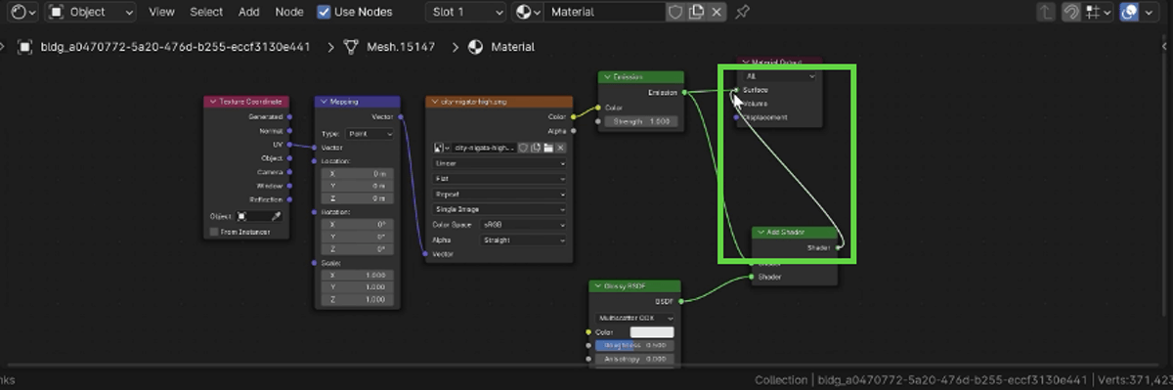Click the UV output socket
The height and width of the screenshot is (390, 1173).
[289, 144]
